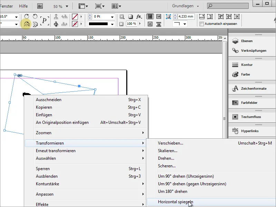276x207 pixels.
Task: Click the corner size 4,233 mm field
Action: pos(186,17)
